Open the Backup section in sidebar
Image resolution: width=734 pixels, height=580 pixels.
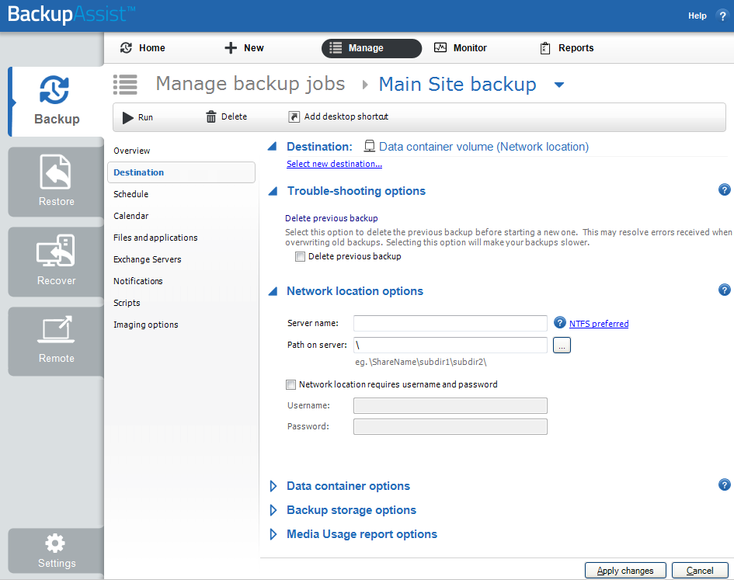(x=56, y=101)
